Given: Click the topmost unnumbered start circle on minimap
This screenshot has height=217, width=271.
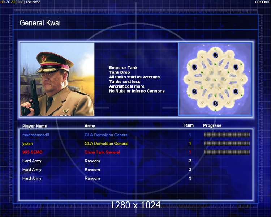Looking at the screenshot, I should click(215, 55).
